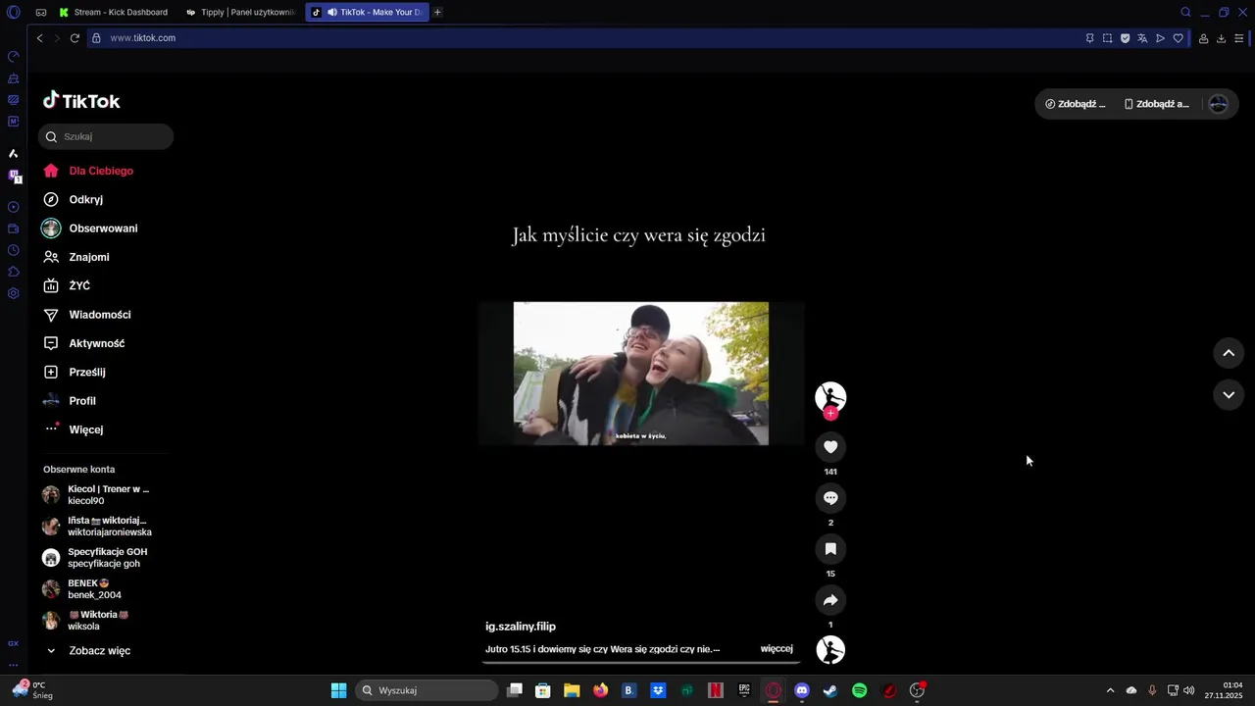Image resolution: width=1255 pixels, height=706 pixels.
Task: Open browser downloads icon
Action: point(1221,38)
